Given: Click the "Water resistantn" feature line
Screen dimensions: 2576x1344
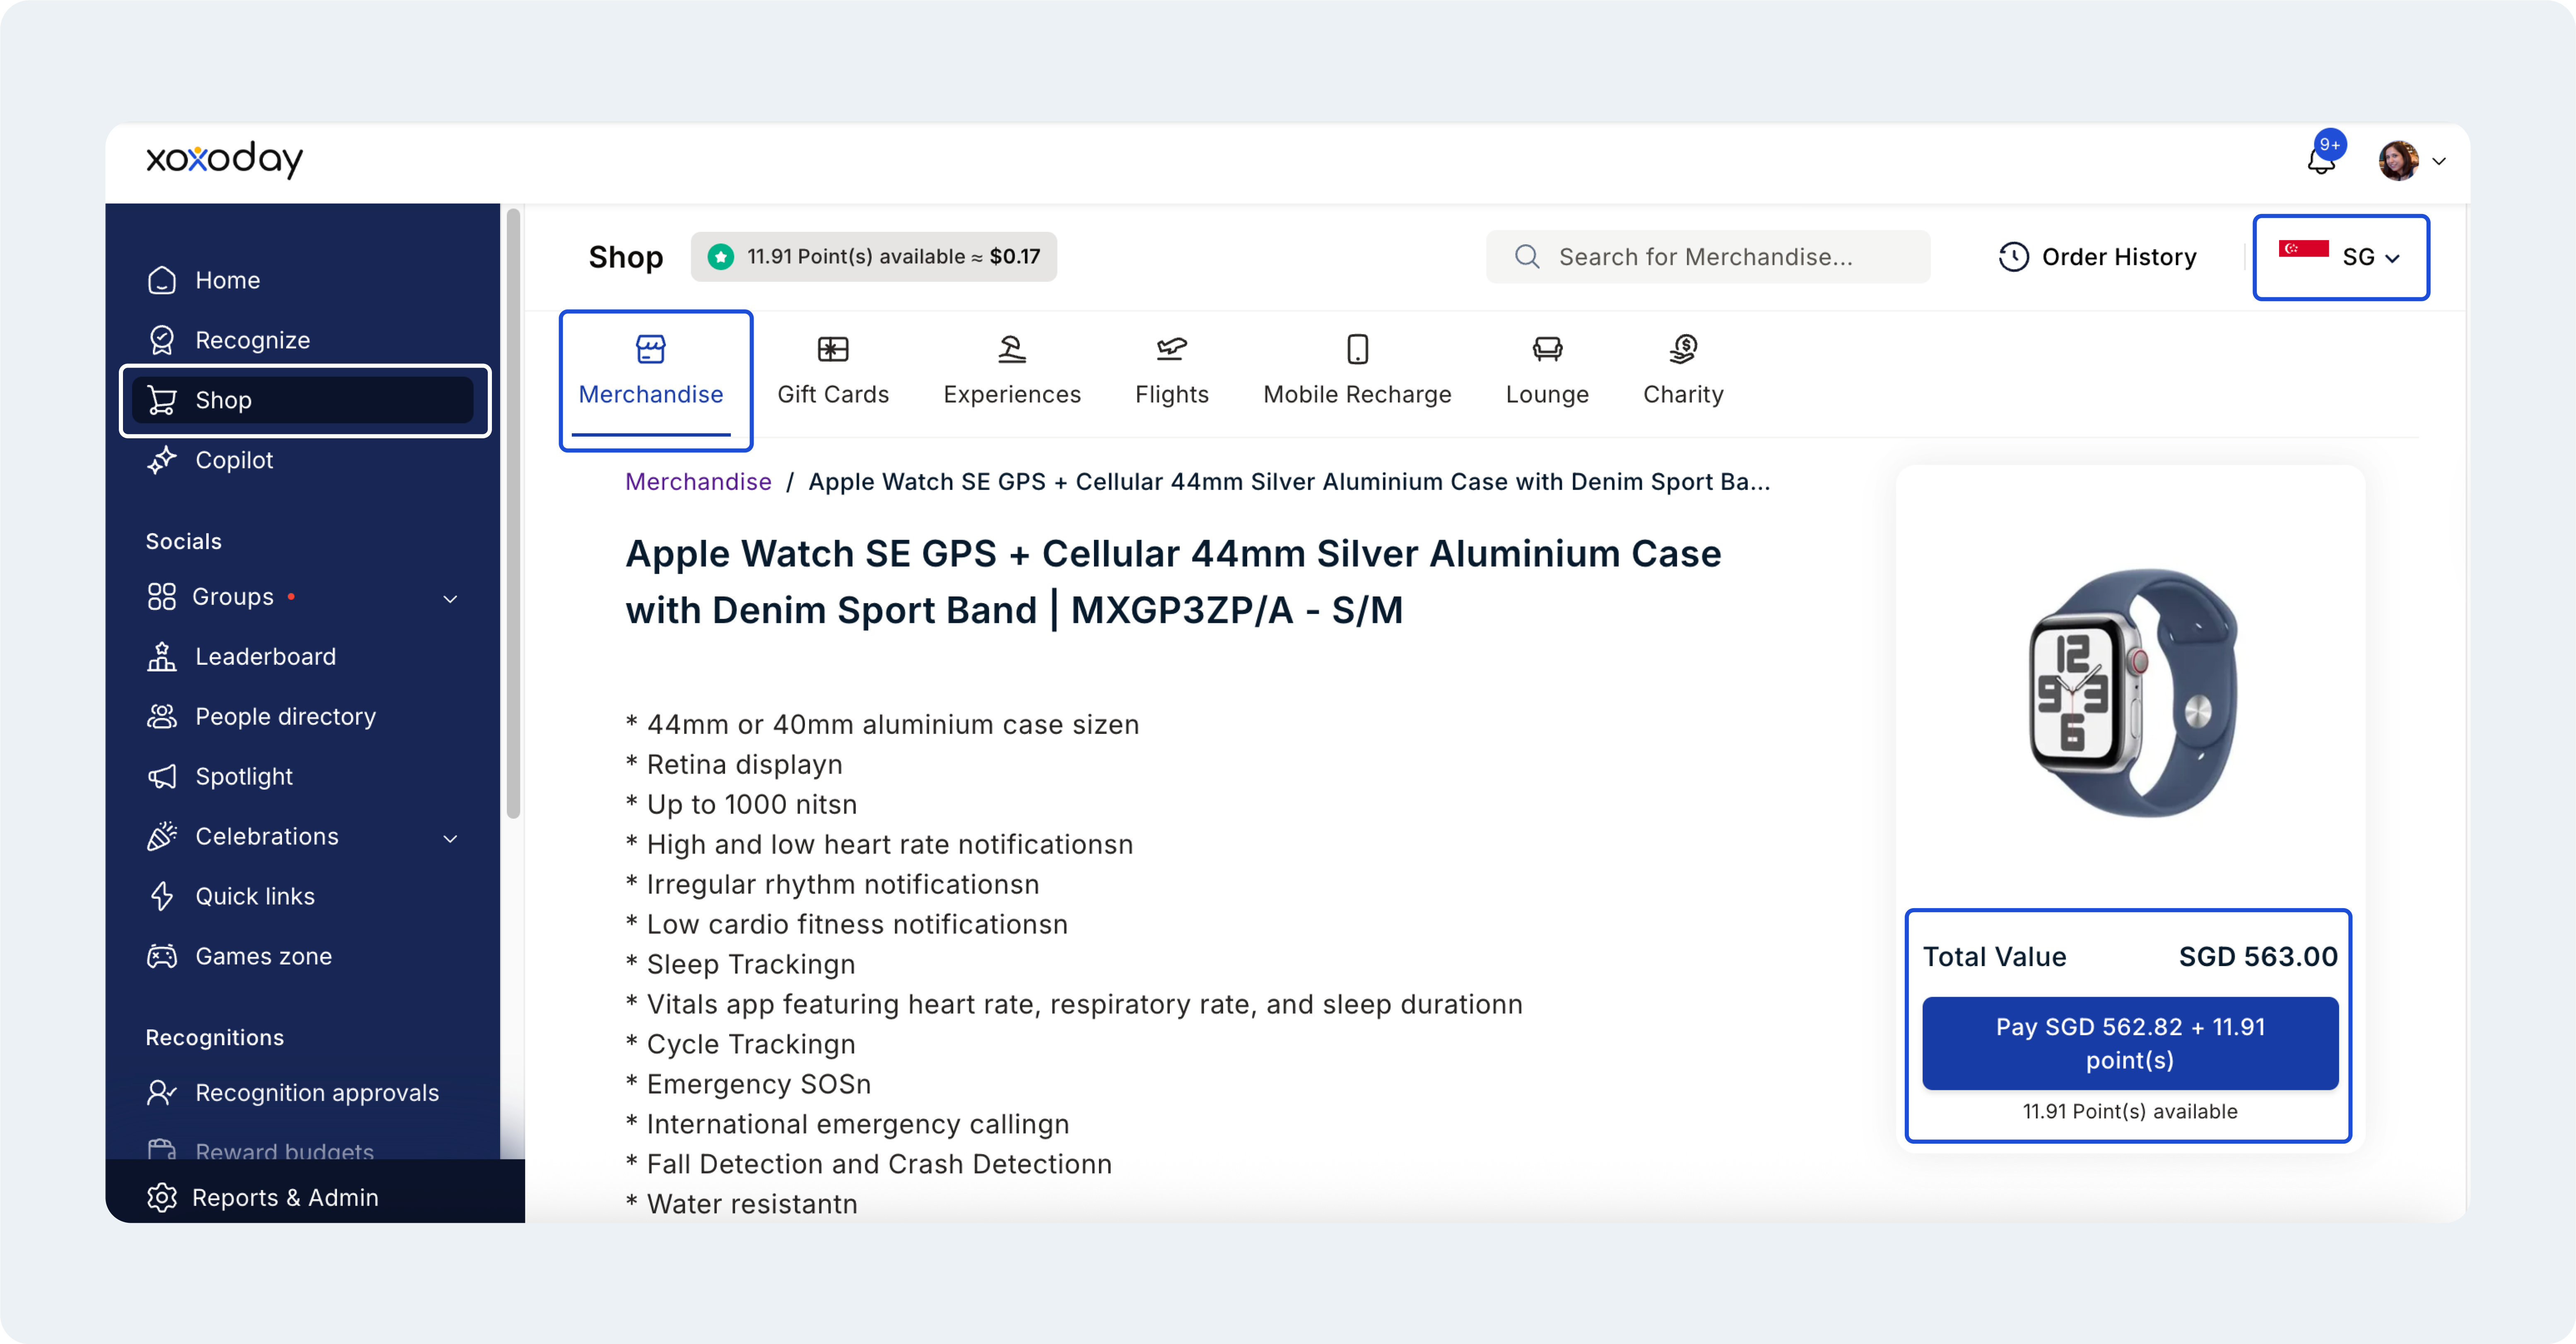Looking at the screenshot, I should click(741, 1204).
